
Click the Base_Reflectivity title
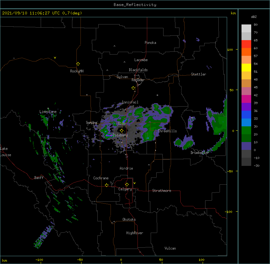tap(135, 5)
